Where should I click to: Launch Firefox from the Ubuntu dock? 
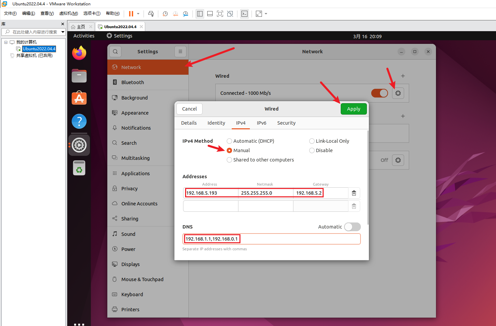[79, 53]
